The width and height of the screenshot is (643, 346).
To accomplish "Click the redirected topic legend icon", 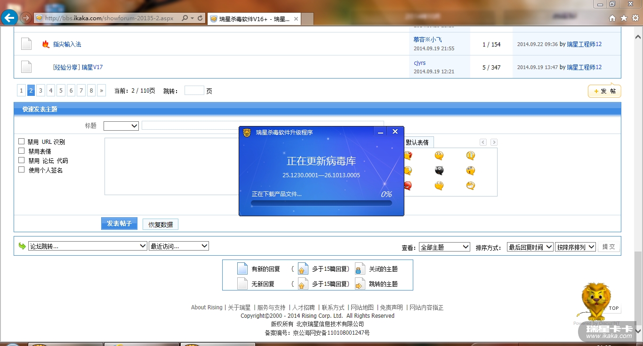I will point(360,283).
